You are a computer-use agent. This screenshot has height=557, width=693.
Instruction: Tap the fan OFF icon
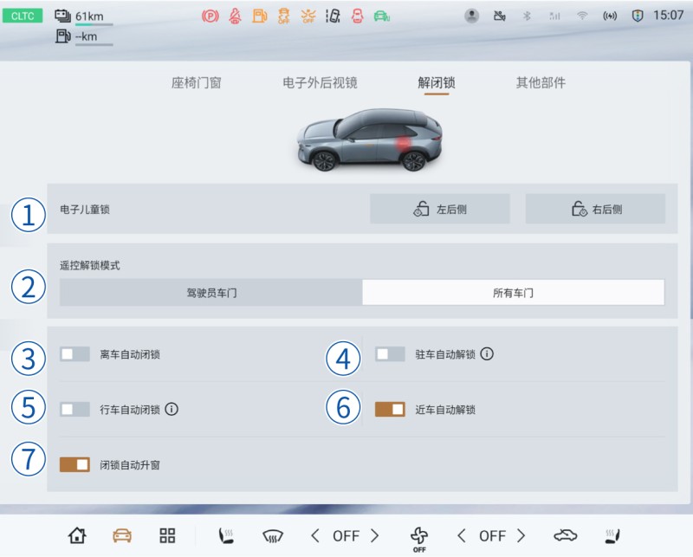[419, 540]
